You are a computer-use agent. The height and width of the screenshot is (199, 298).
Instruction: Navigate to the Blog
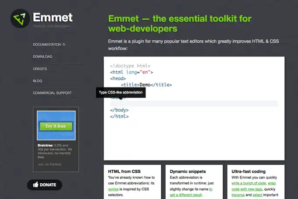(x=37, y=81)
